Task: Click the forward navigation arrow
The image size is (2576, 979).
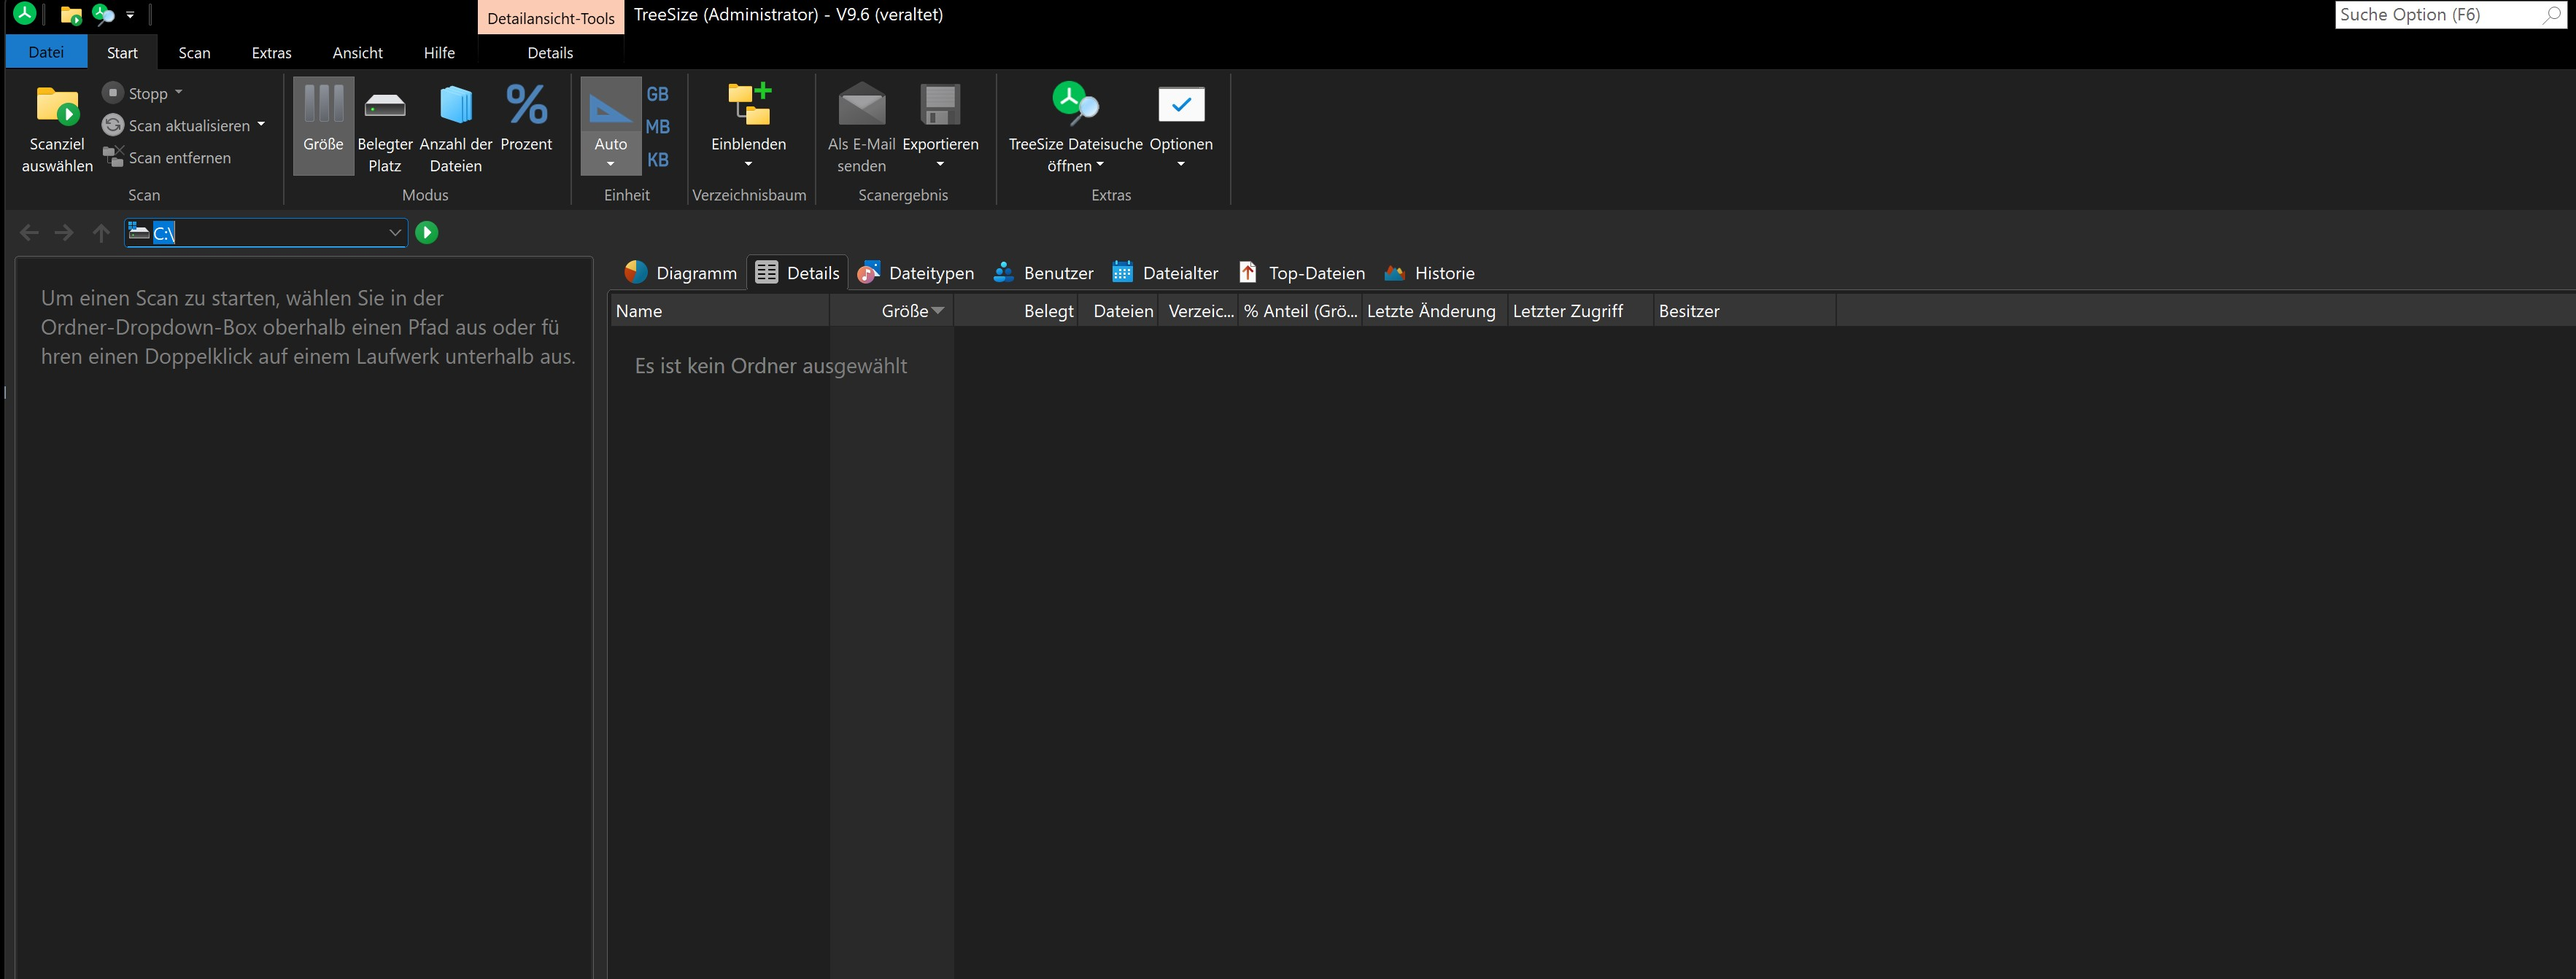Action: [64, 233]
